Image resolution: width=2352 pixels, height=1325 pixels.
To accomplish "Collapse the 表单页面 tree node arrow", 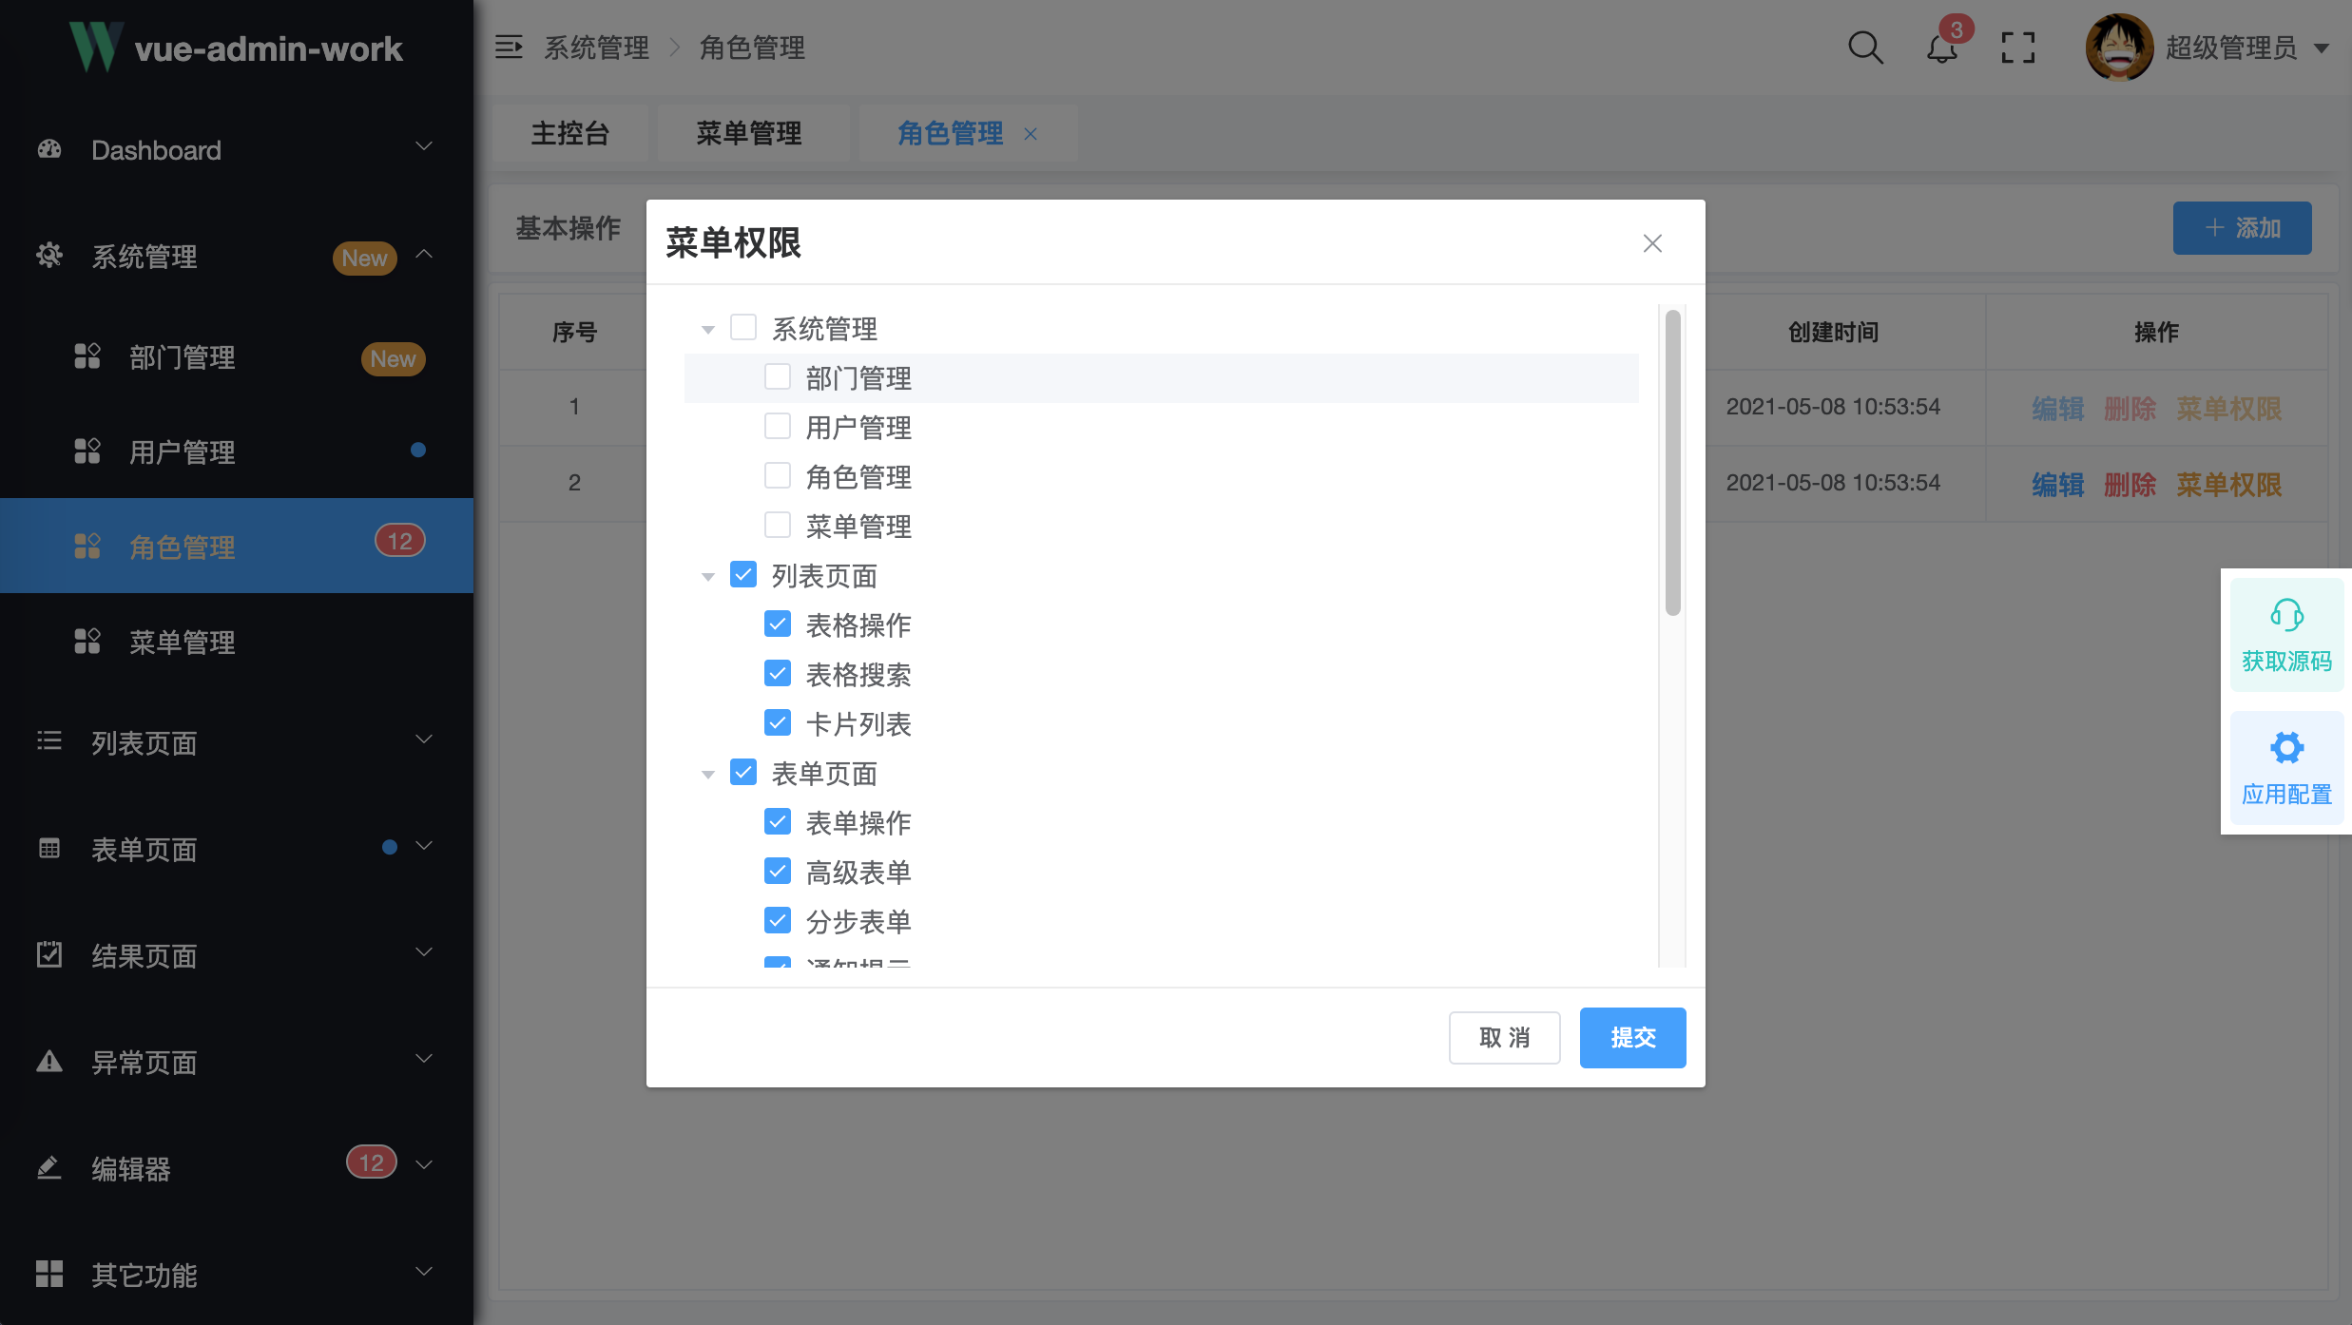I will click(708, 775).
